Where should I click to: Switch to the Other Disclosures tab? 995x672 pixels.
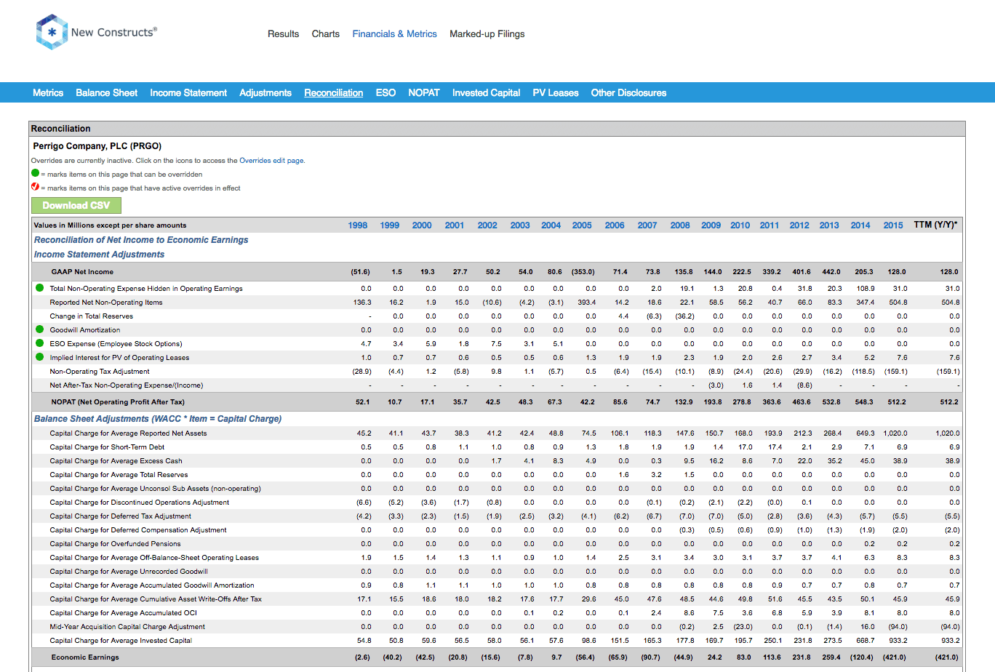[x=629, y=92]
